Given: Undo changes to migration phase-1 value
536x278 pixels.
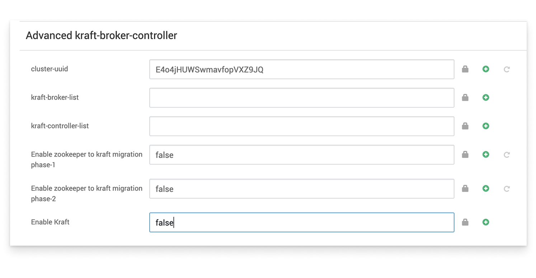Looking at the screenshot, I should click(507, 155).
